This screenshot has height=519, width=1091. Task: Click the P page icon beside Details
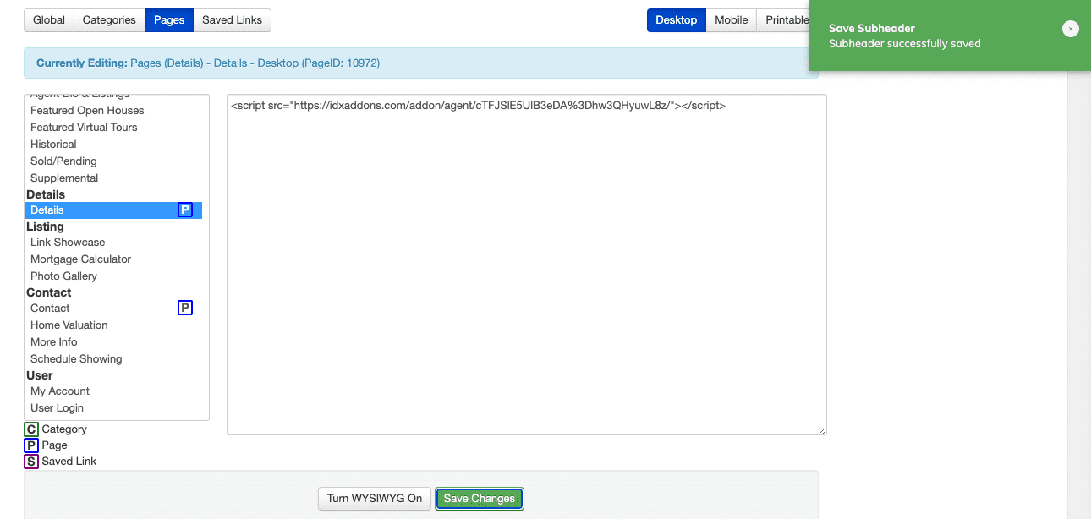(185, 210)
